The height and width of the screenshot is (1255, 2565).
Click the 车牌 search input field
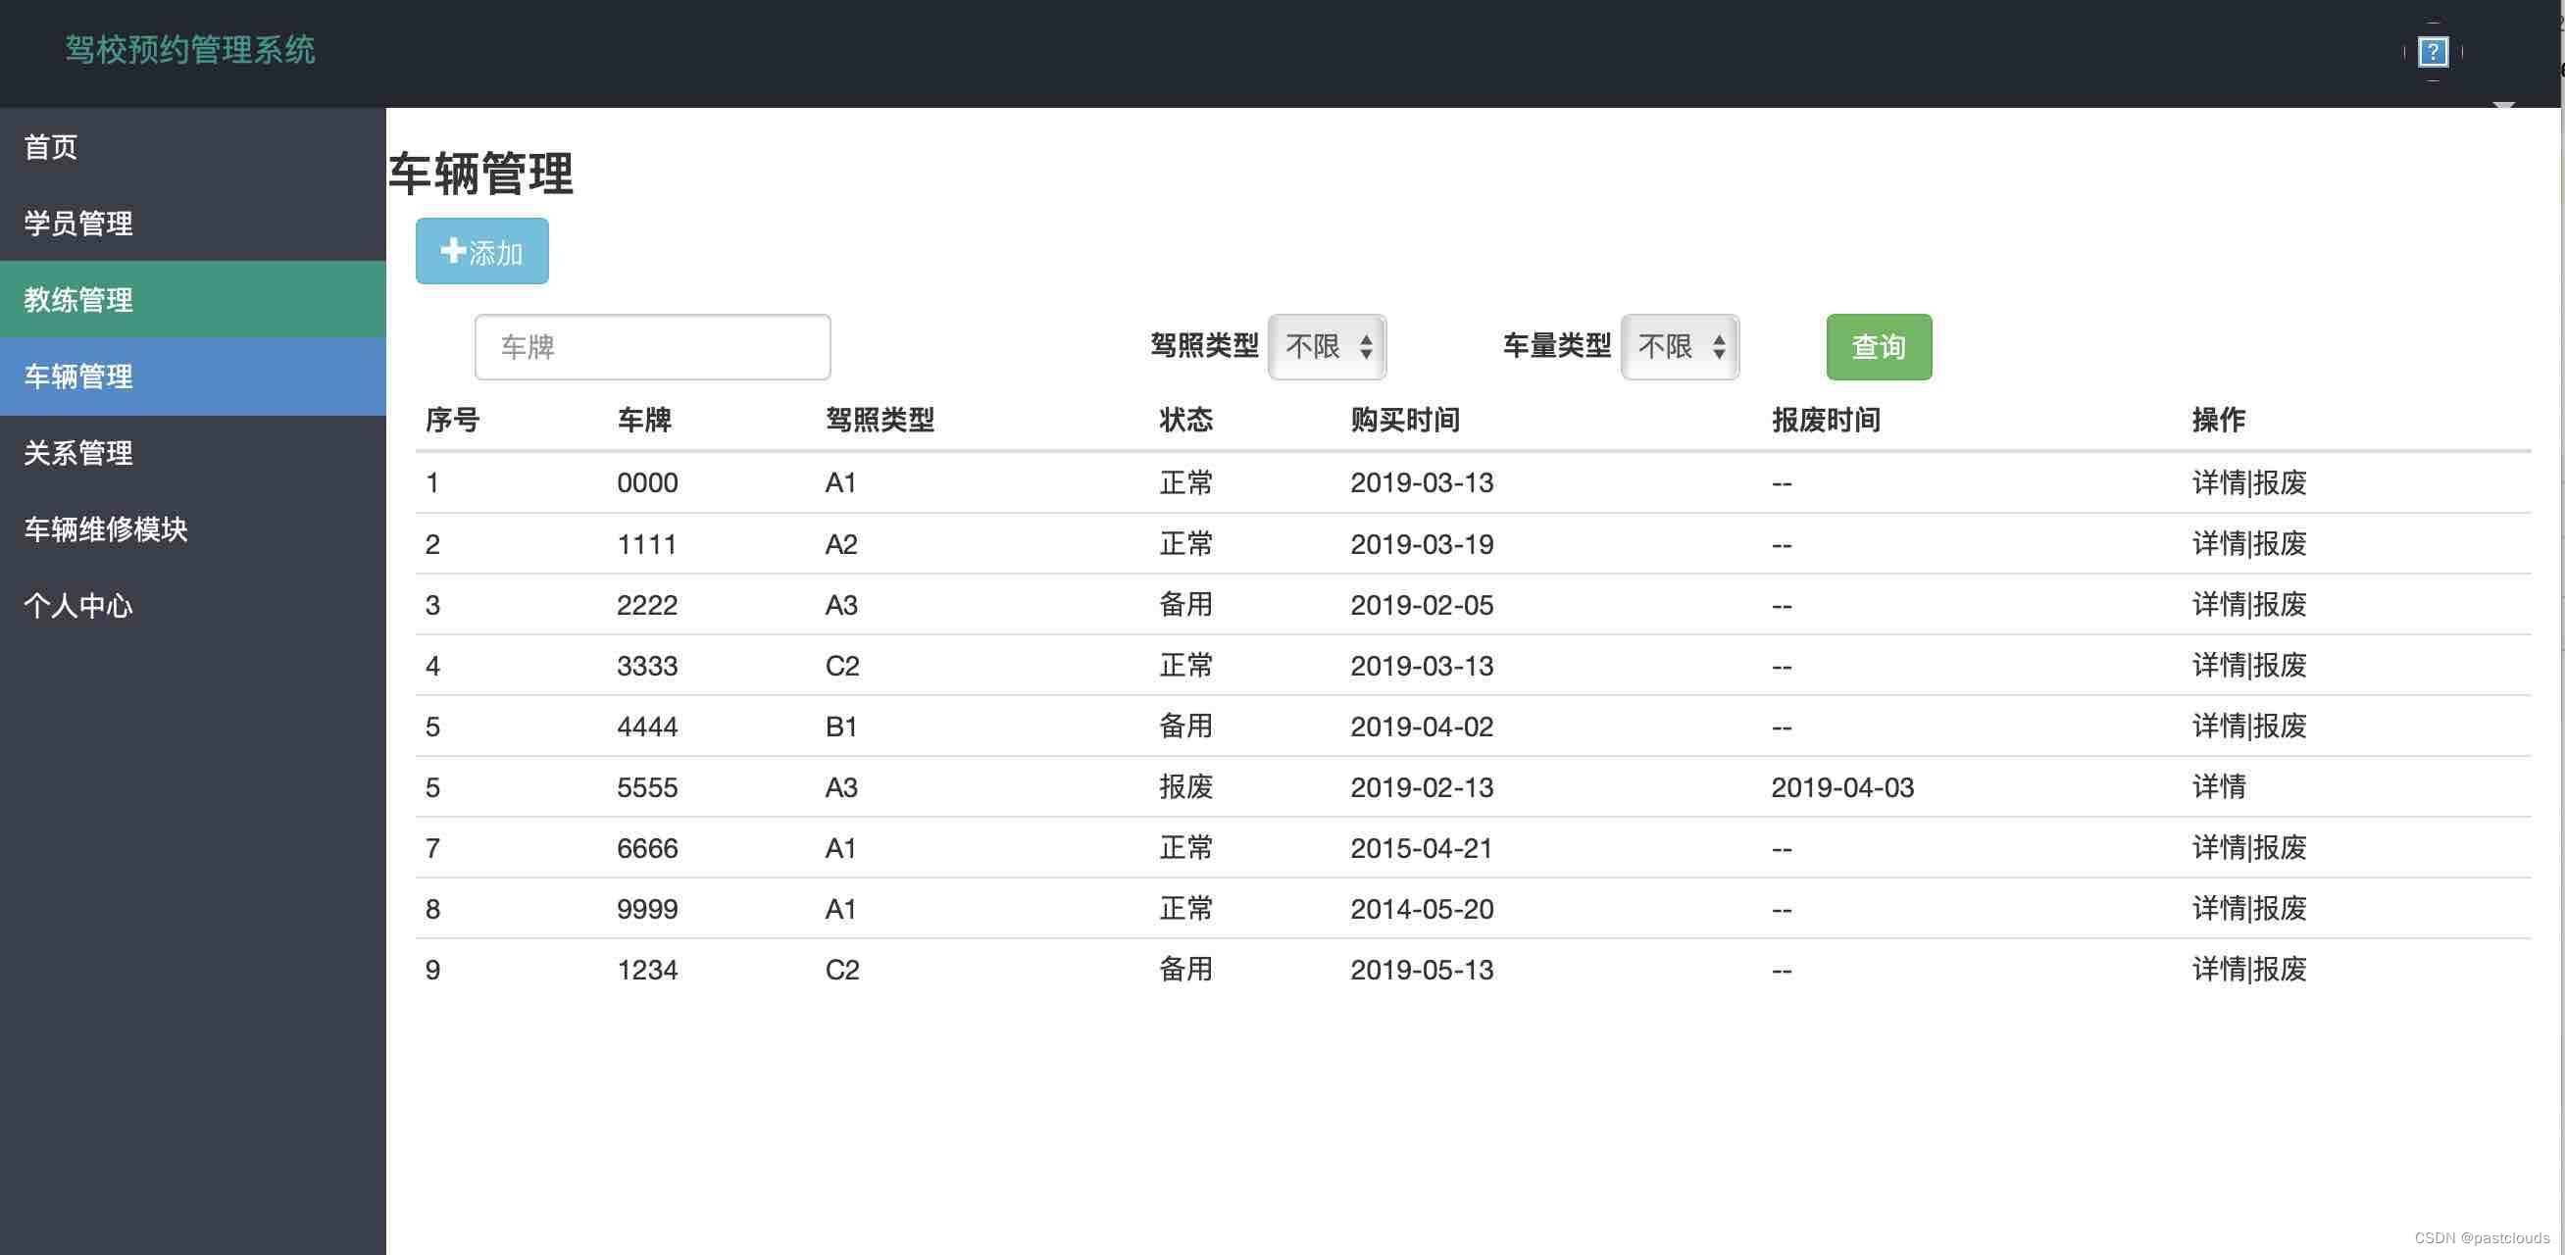[653, 345]
